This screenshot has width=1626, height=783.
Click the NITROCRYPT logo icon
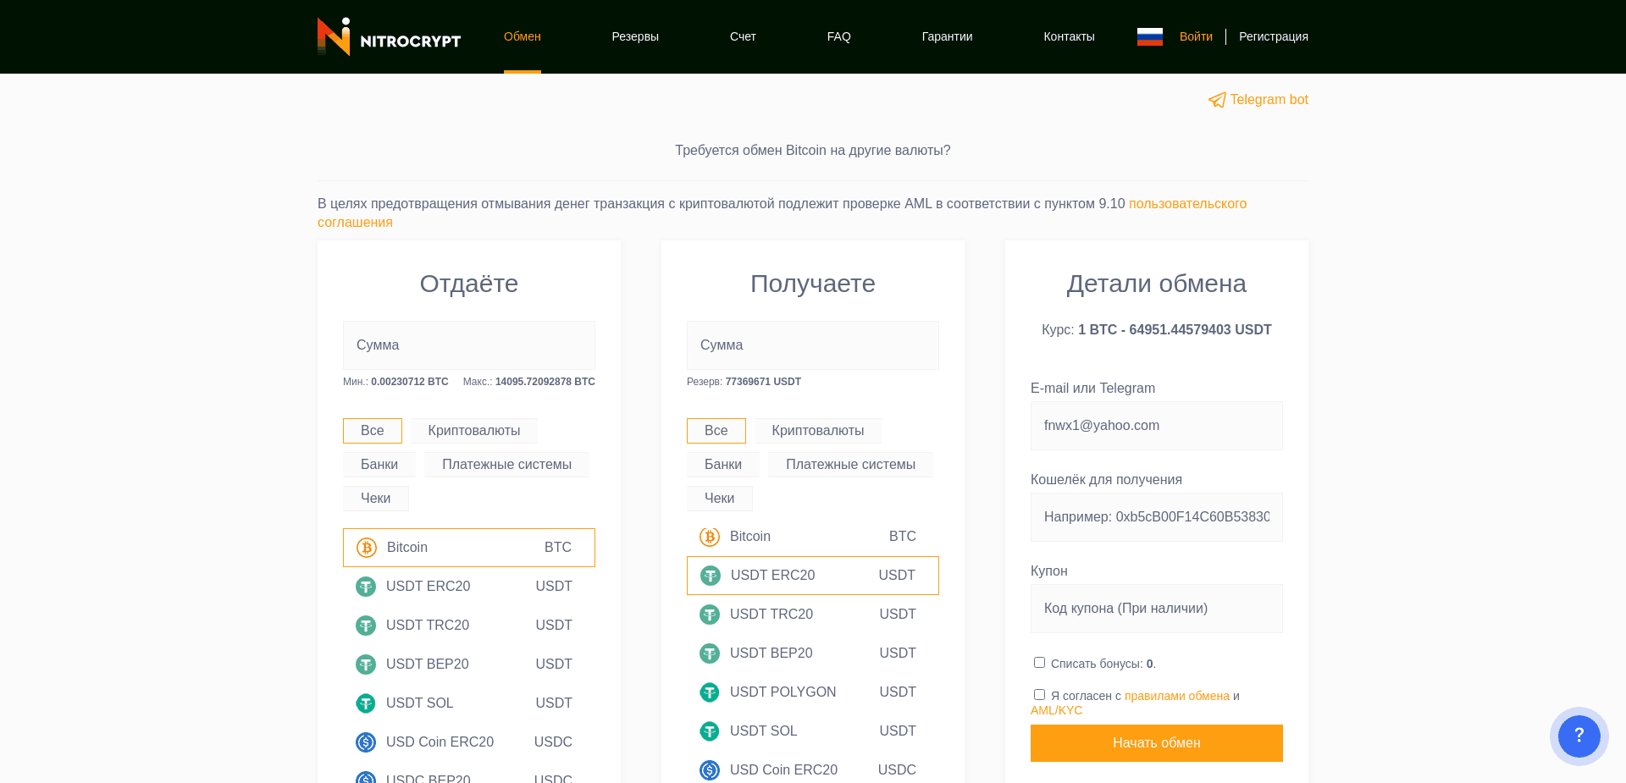pyautogui.click(x=332, y=36)
